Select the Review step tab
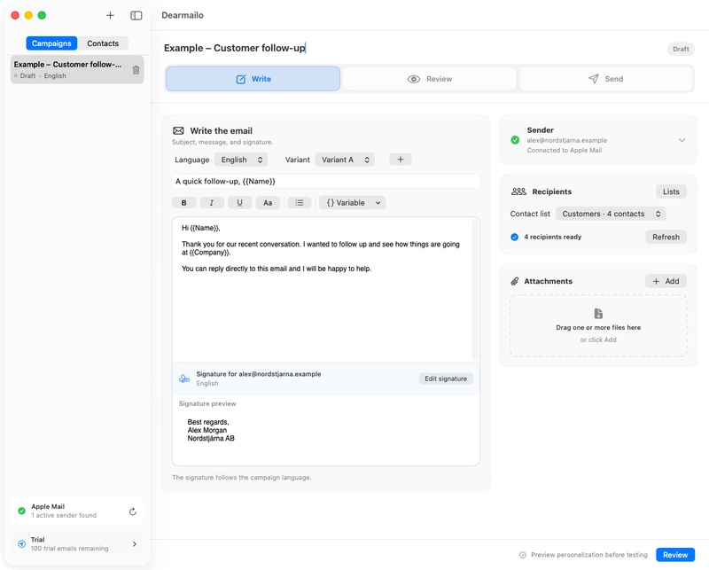The width and height of the screenshot is (709, 570). pos(429,79)
